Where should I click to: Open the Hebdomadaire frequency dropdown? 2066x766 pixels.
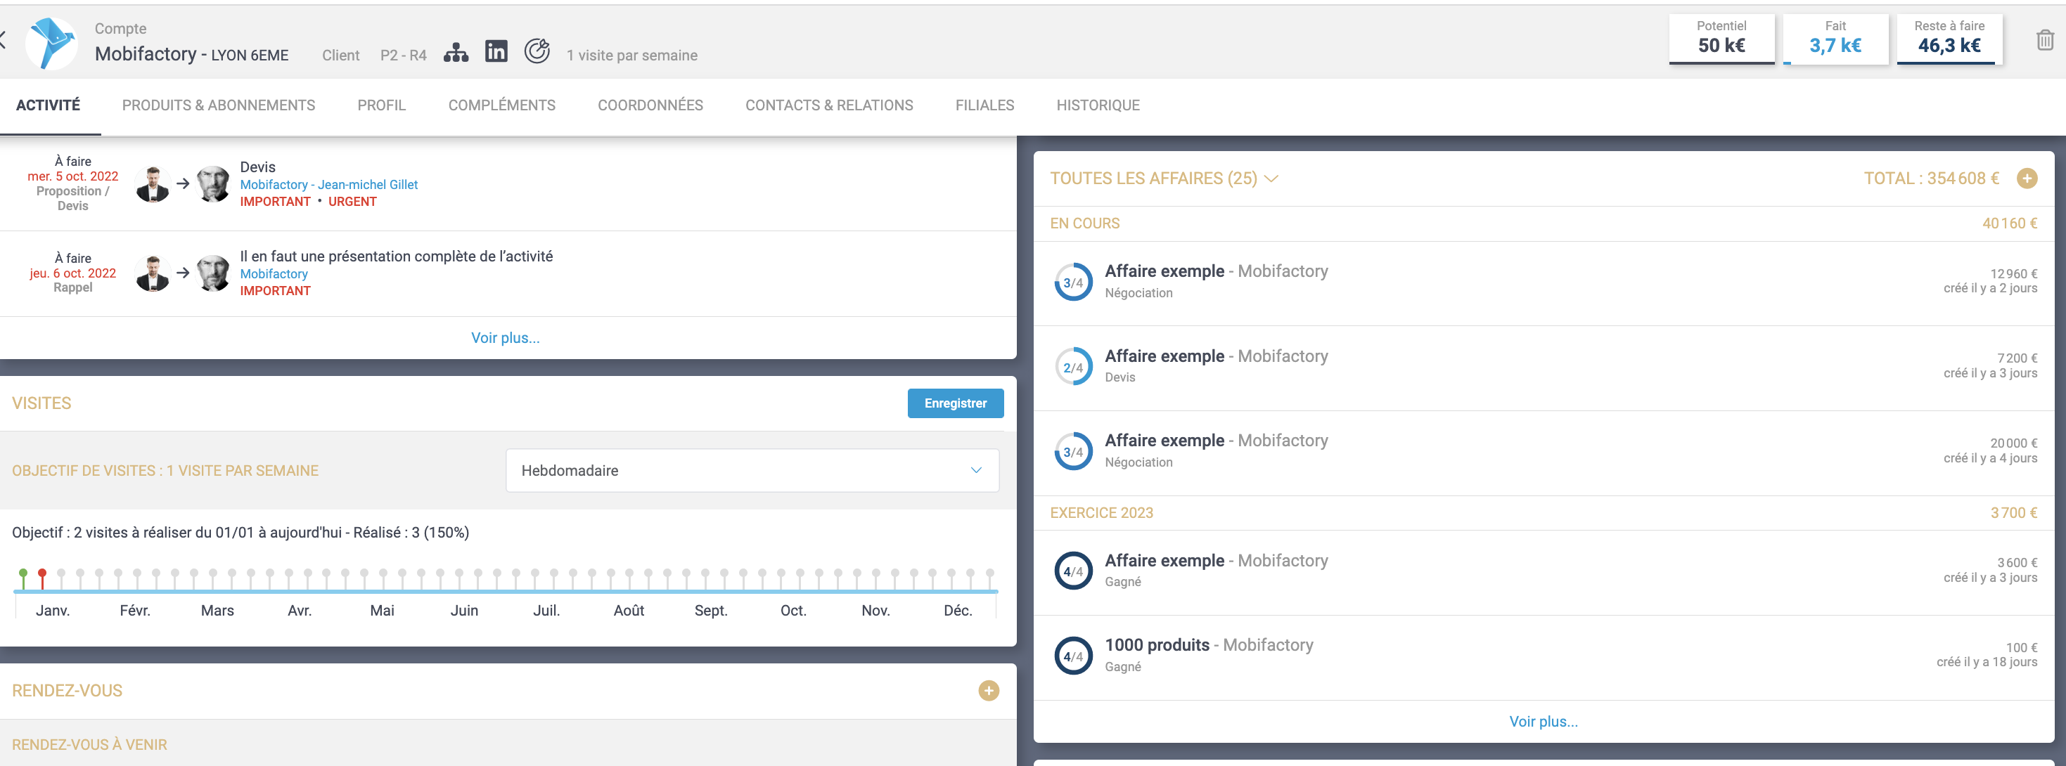pyautogui.click(x=752, y=470)
